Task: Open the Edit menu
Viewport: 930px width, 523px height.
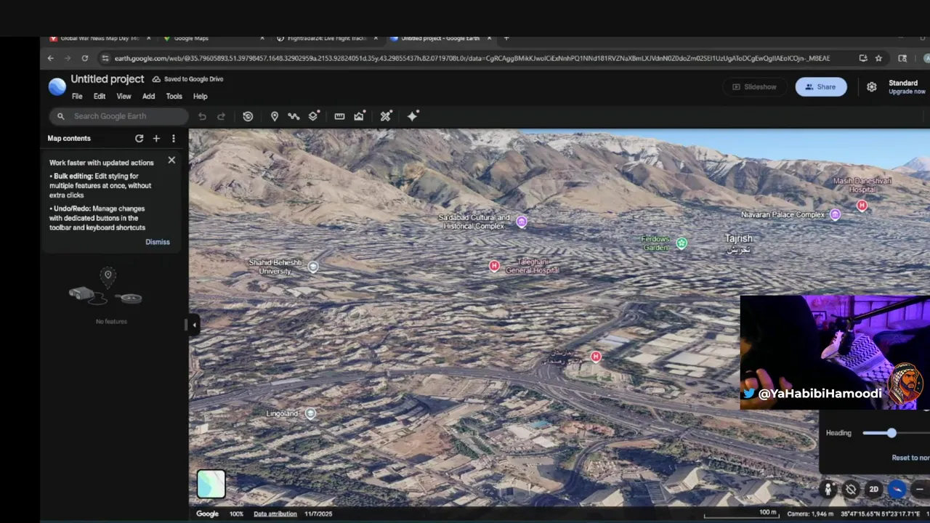Action: 100,96
